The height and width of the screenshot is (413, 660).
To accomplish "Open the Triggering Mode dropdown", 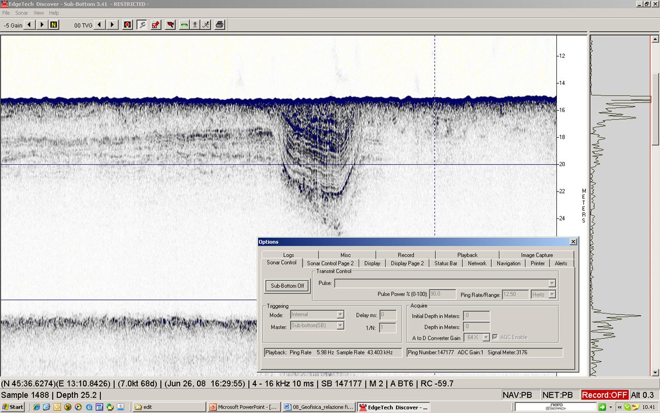I will point(340,314).
